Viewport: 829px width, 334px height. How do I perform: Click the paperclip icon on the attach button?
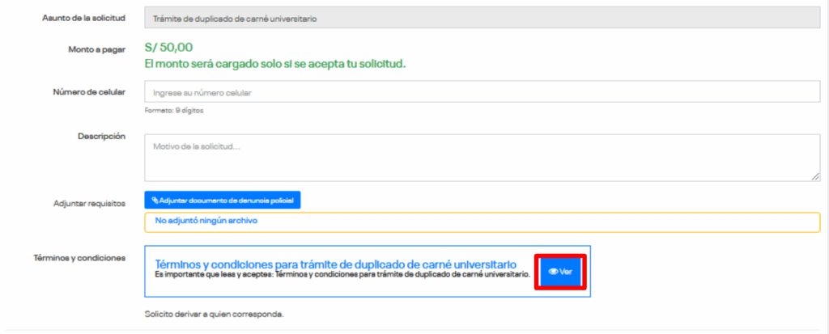point(155,200)
